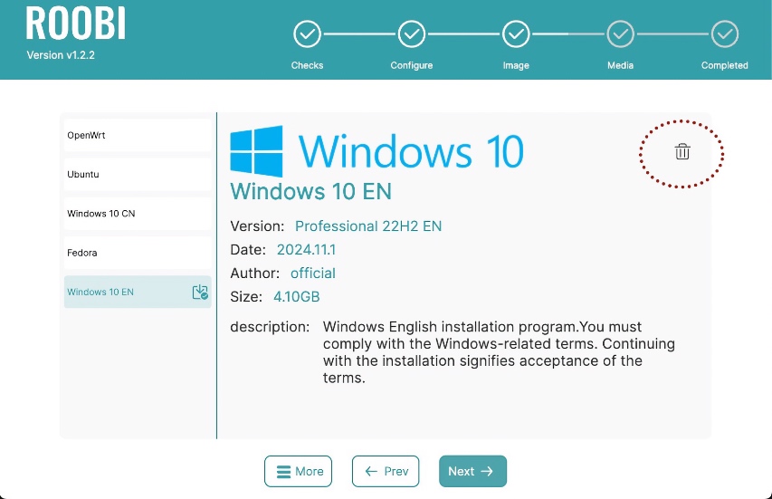772x499 pixels.
Task: Proceed with the Next button
Action: pos(472,471)
